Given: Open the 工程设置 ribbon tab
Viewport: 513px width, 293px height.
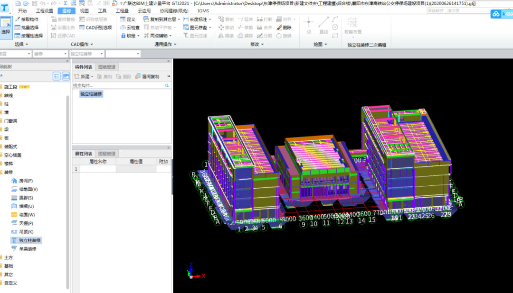Looking at the screenshot, I should (x=45, y=11).
